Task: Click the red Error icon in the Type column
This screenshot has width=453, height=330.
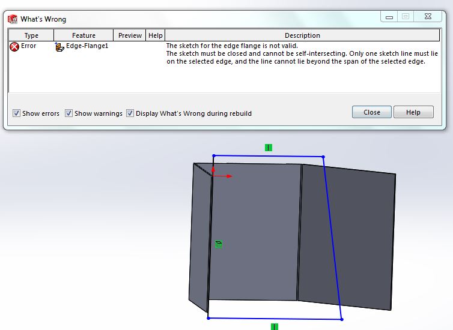Action: [14, 46]
